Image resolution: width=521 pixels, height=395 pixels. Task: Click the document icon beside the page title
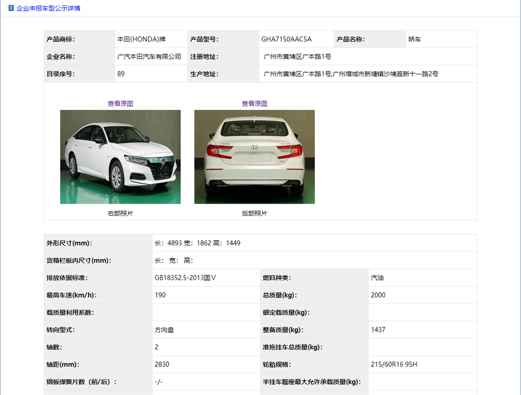tap(11, 8)
